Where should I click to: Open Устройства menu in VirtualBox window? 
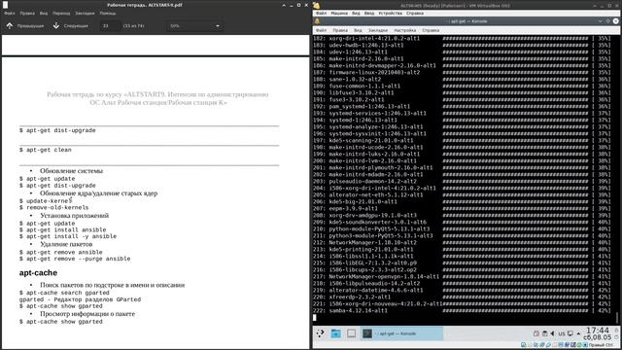(391, 13)
